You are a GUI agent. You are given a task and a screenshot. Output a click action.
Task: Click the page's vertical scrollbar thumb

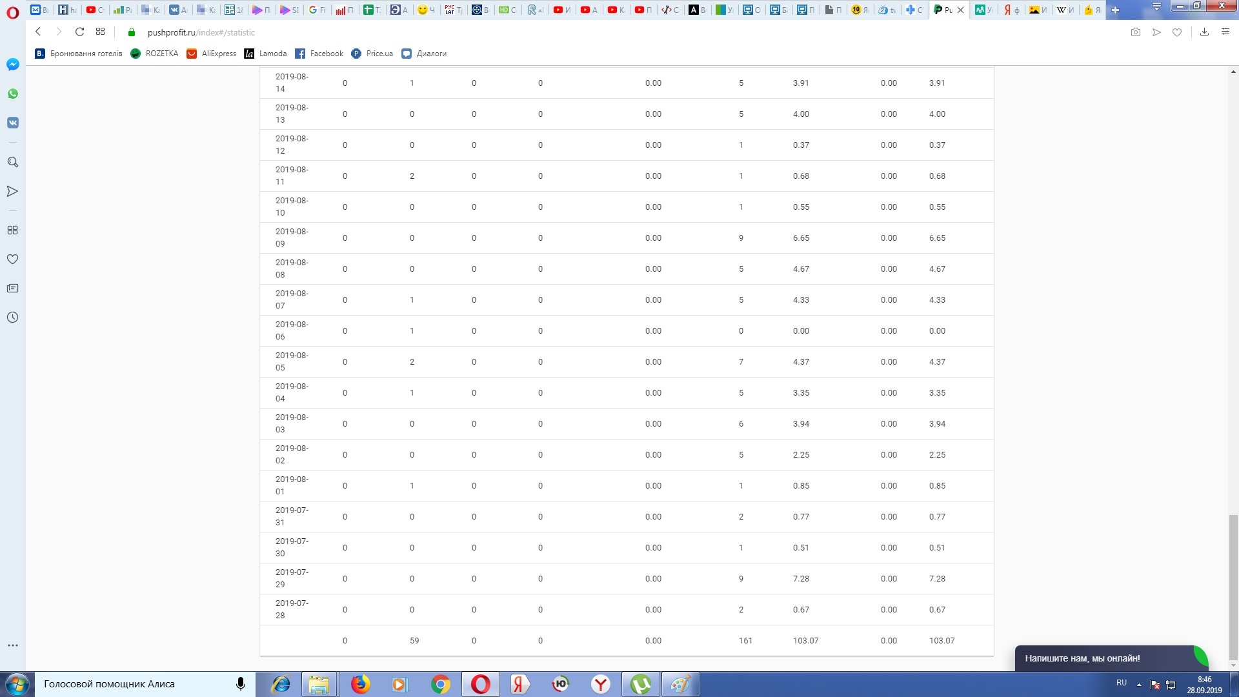tap(1233, 586)
